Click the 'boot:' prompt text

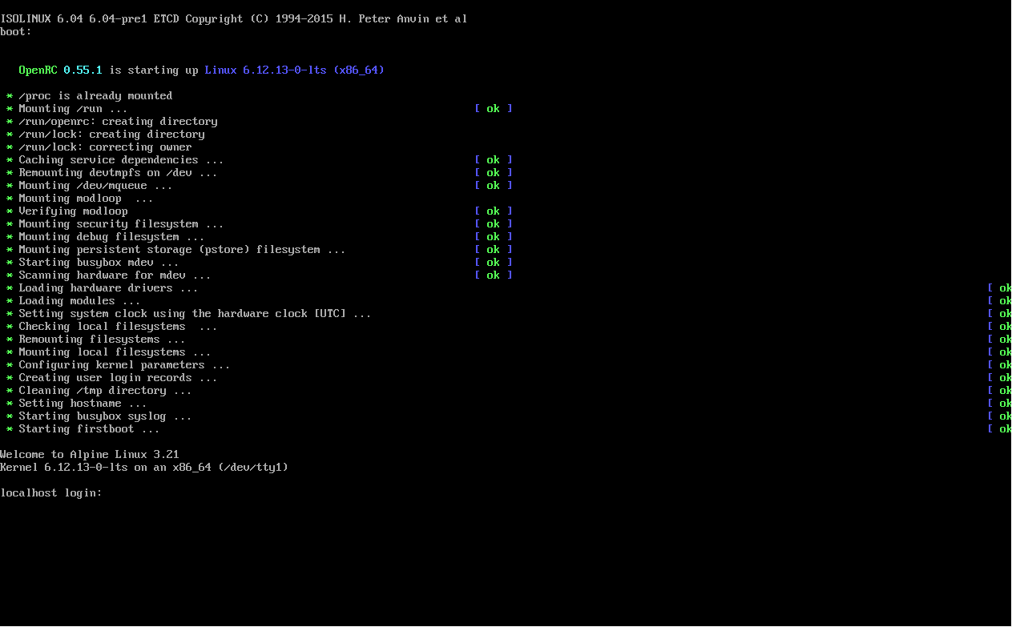[16, 32]
